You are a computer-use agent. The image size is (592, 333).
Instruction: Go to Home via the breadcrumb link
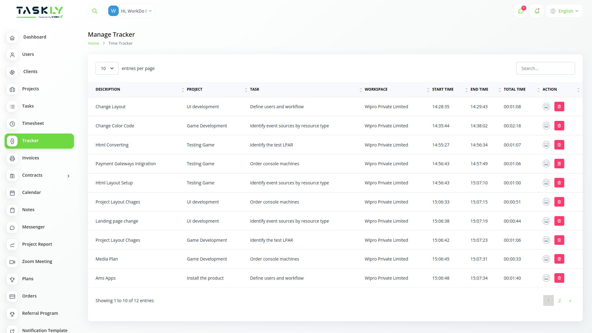pyautogui.click(x=93, y=43)
